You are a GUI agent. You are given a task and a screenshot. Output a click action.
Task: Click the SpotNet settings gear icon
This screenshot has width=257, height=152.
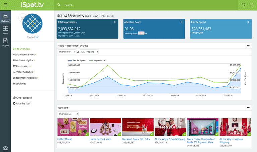point(37,37)
